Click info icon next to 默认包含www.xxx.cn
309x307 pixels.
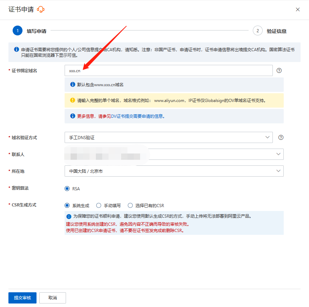click(x=73, y=84)
